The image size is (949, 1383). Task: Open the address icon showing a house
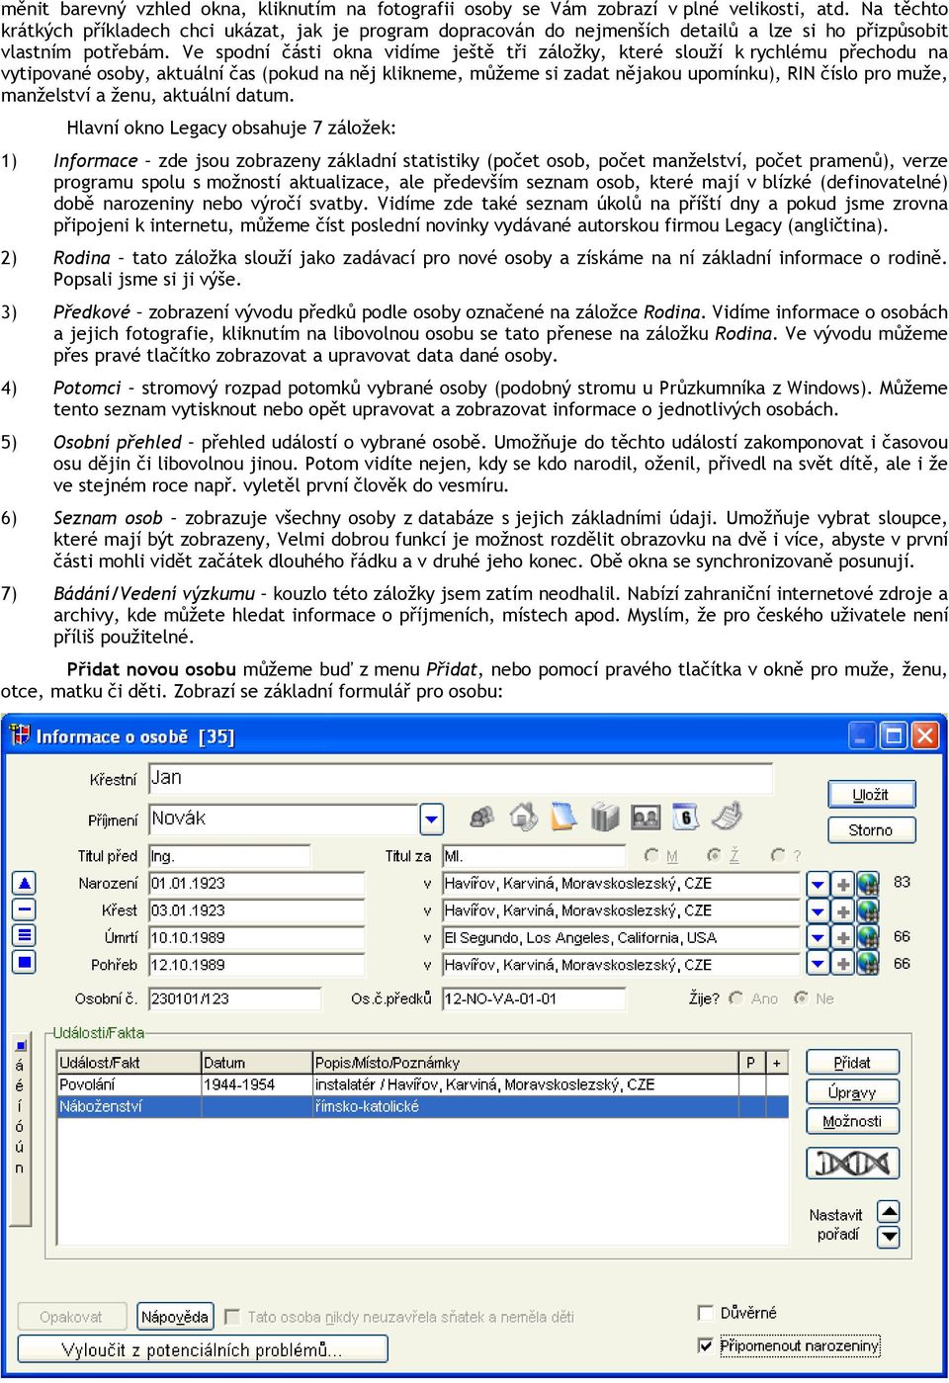[524, 817]
